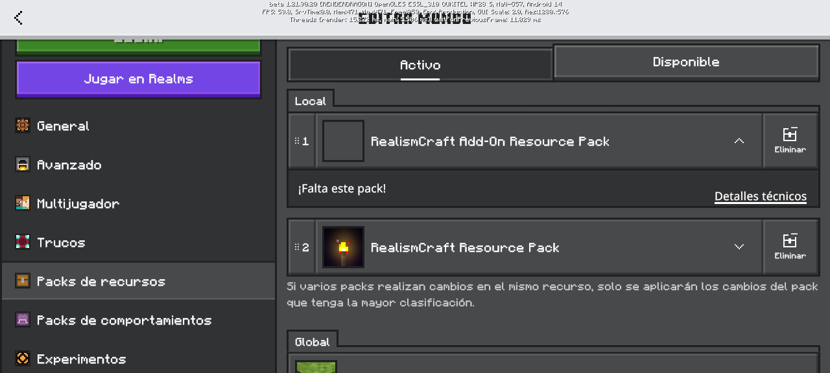The image size is (830, 373).
Task: Click the Experimentos icon
Action: pyautogui.click(x=23, y=359)
